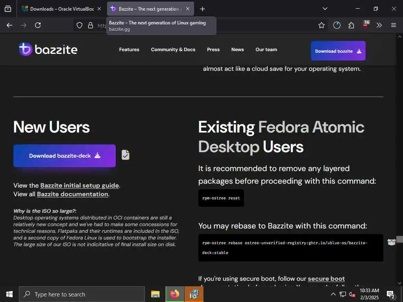Screen dimensions: 403x302
Task: Open the clock showing 10:33 AM
Action: tap(369, 294)
